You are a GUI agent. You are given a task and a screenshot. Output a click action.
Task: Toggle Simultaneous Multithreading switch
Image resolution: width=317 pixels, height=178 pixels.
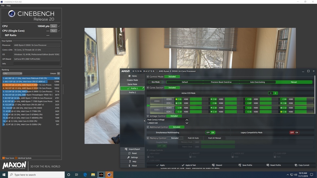[210, 133]
